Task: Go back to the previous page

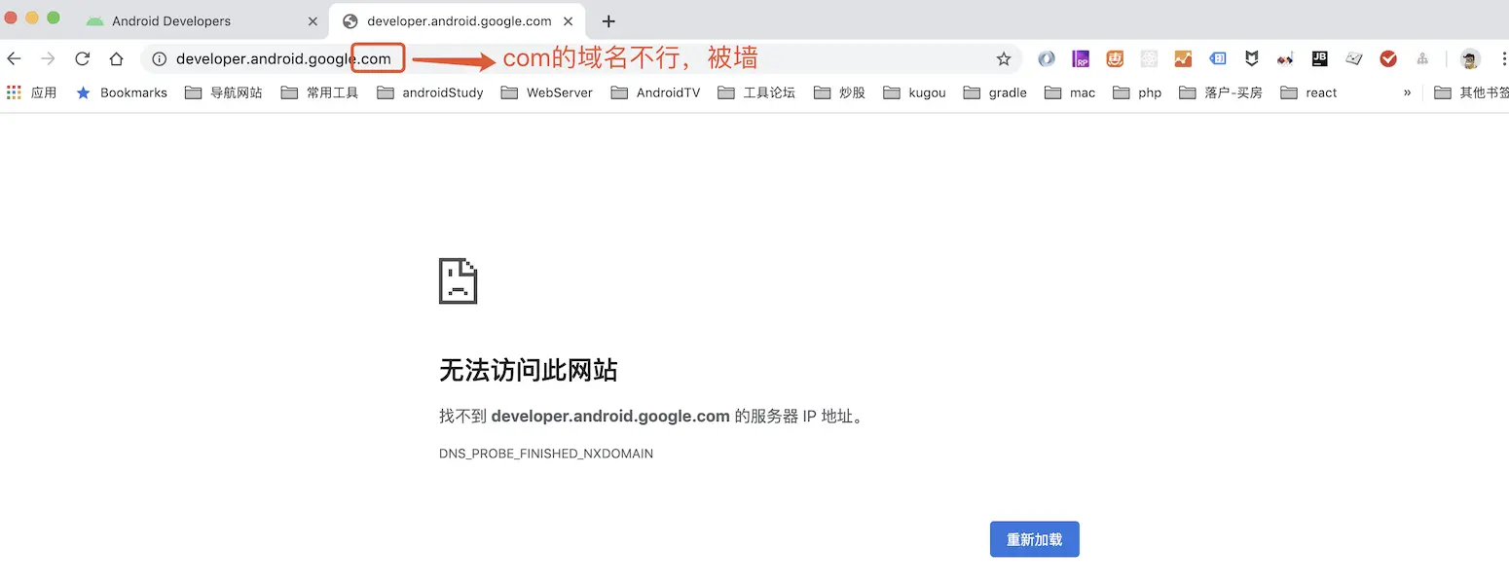Action: [14, 58]
